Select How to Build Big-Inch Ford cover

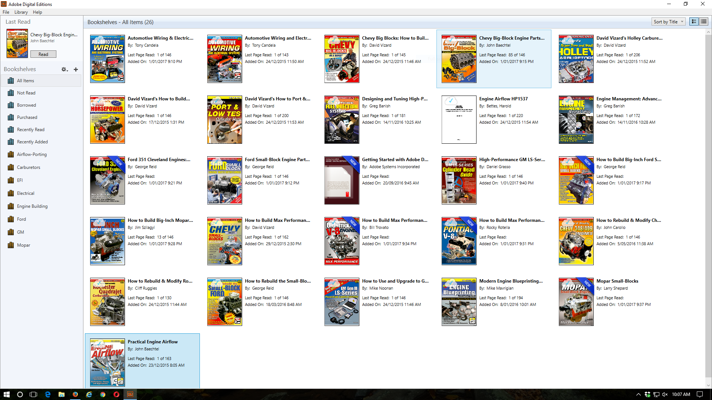point(576,180)
